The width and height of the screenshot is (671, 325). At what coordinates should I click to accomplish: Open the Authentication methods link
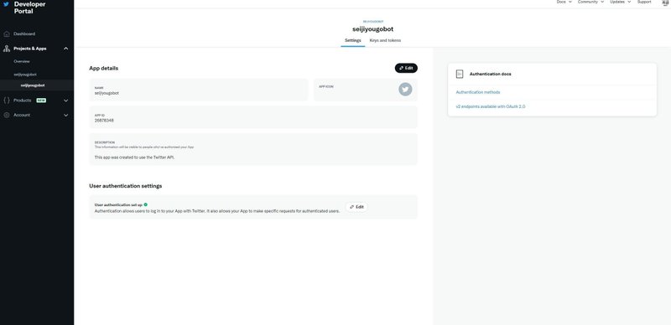pyautogui.click(x=477, y=92)
